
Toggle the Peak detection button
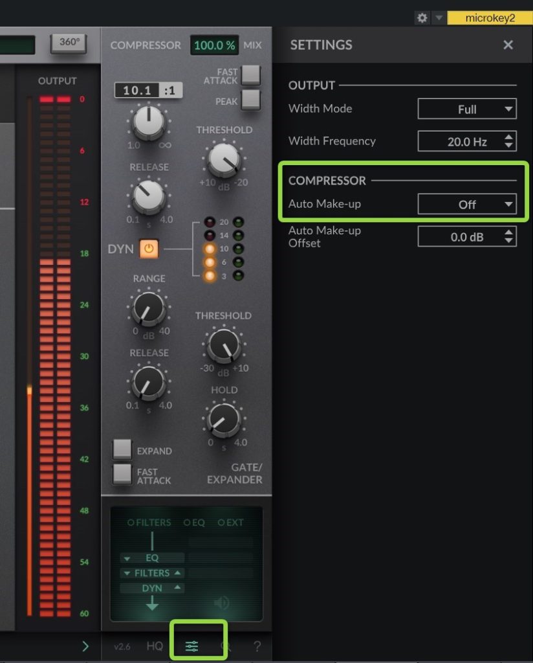tap(250, 100)
